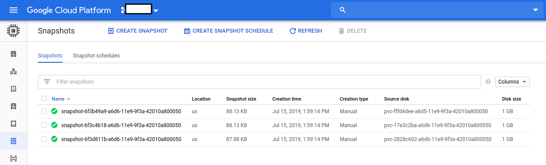
Task: Check the box for snapshot-6f3d811b
Action: (44, 139)
